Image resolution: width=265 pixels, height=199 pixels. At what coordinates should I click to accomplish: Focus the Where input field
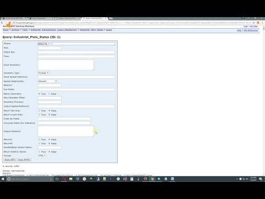click(x=76, y=44)
